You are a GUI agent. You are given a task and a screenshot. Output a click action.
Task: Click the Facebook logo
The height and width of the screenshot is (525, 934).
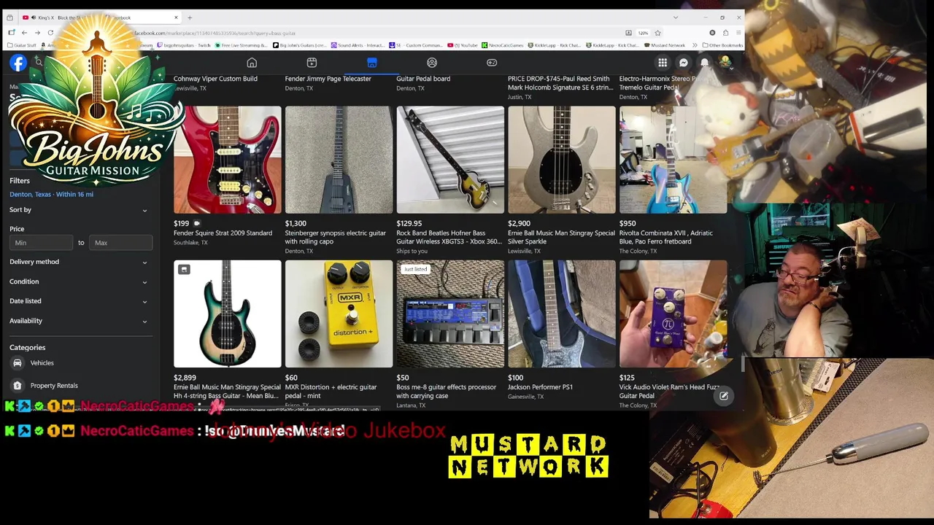pyautogui.click(x=18, y=63)
